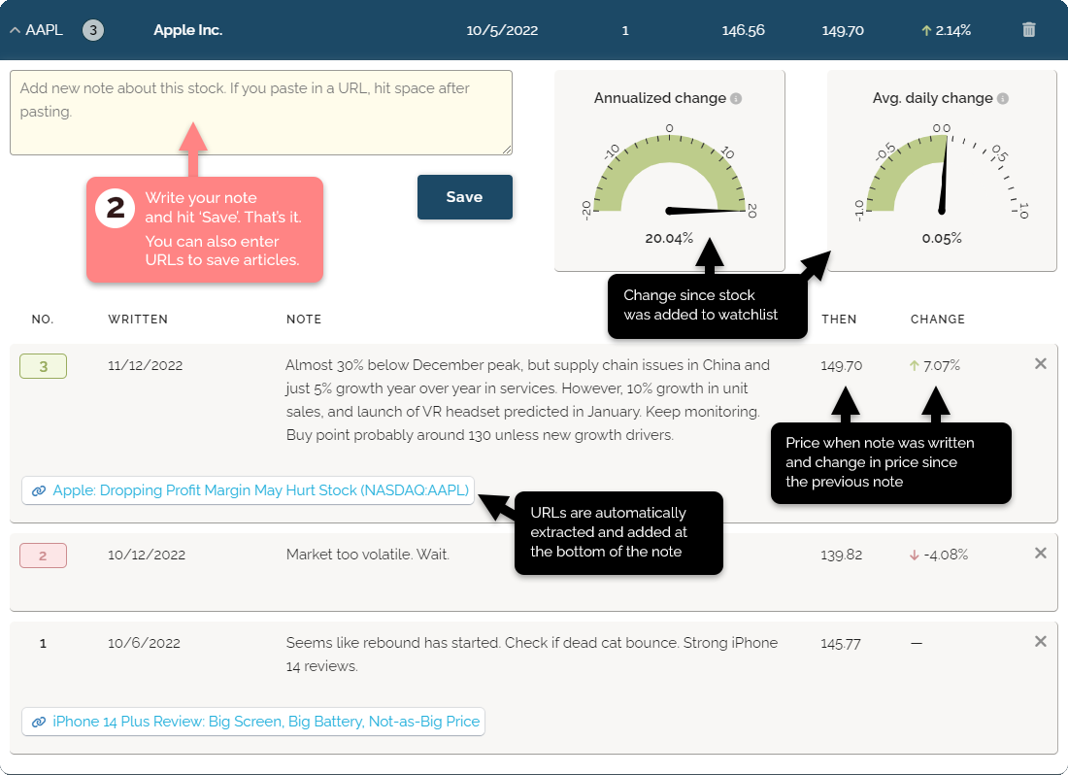This screenshot has width=1068, height=775.
Task: Click the 10/12/2022 written date
Action: [147, 556]
